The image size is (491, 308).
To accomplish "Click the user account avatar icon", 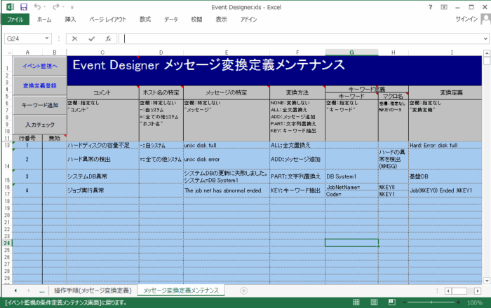I will (x=485, y=20).
